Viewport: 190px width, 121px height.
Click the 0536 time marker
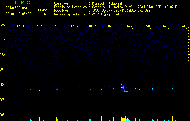(x=111, y=26)
